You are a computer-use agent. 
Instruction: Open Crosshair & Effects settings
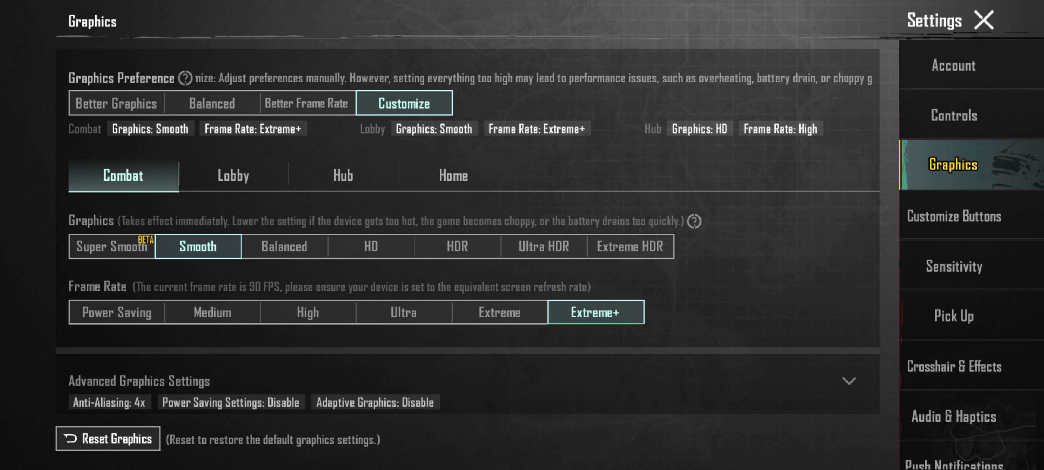click(954, 366)
